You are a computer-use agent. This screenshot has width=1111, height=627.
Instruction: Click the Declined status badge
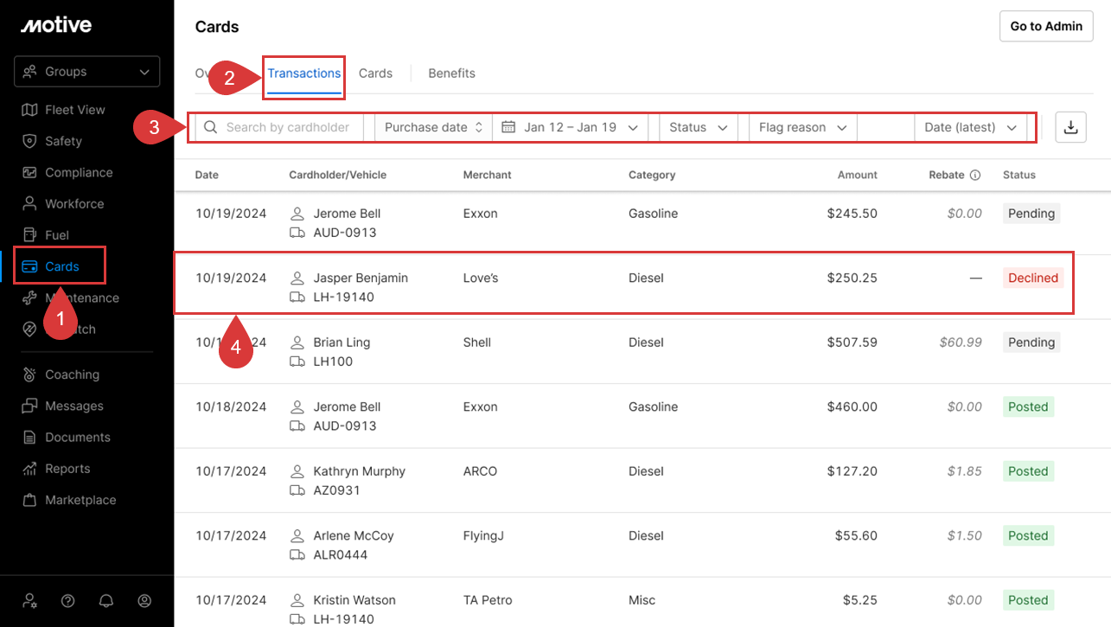1033,278
